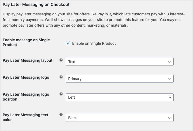The height and width of the screenshot is (131, 193).
Task: Open the layout dropdown showing Text
Action: click(x=119, y=62)
